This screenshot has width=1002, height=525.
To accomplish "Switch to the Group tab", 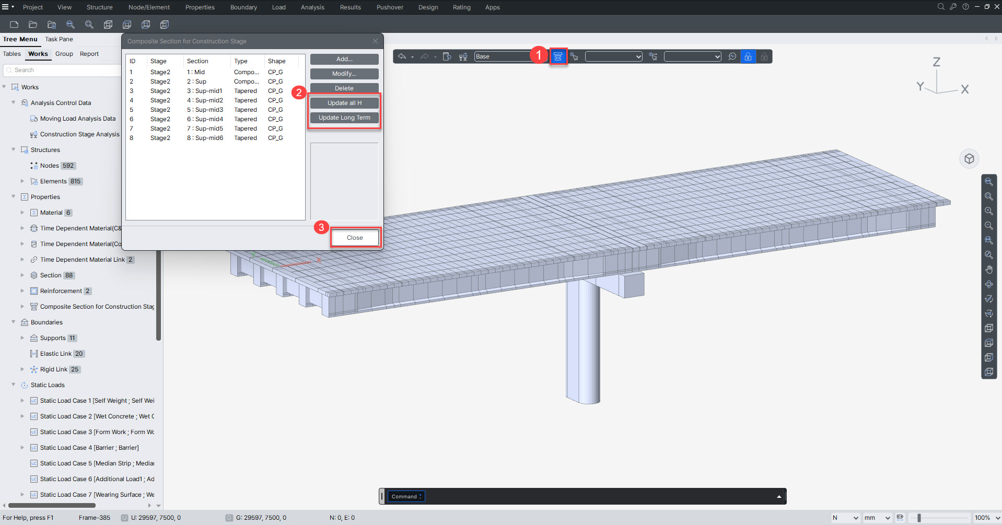I will point(64,54).
